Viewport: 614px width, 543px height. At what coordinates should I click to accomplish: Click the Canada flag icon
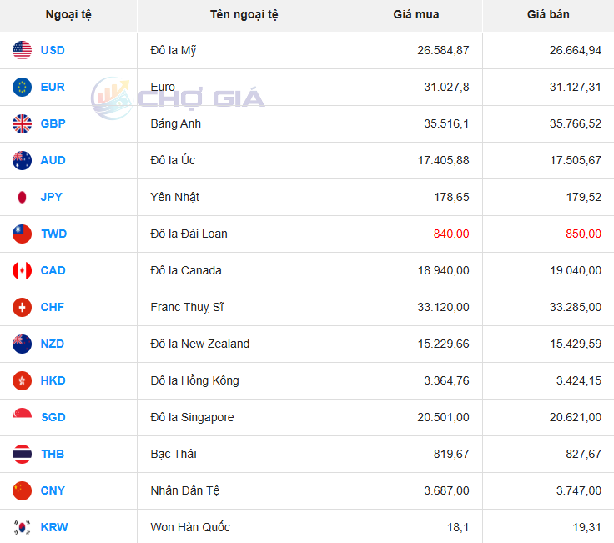(x=23, y=270)
